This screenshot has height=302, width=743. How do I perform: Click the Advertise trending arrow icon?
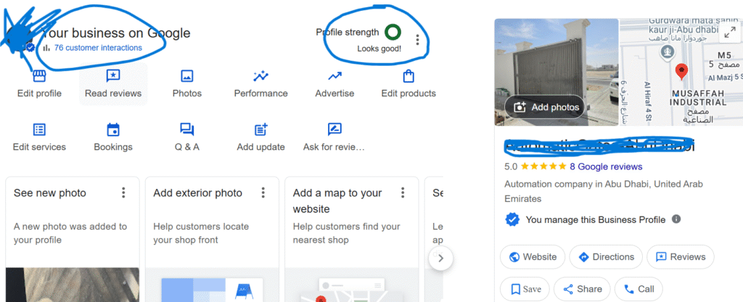(x=334, y=76)
